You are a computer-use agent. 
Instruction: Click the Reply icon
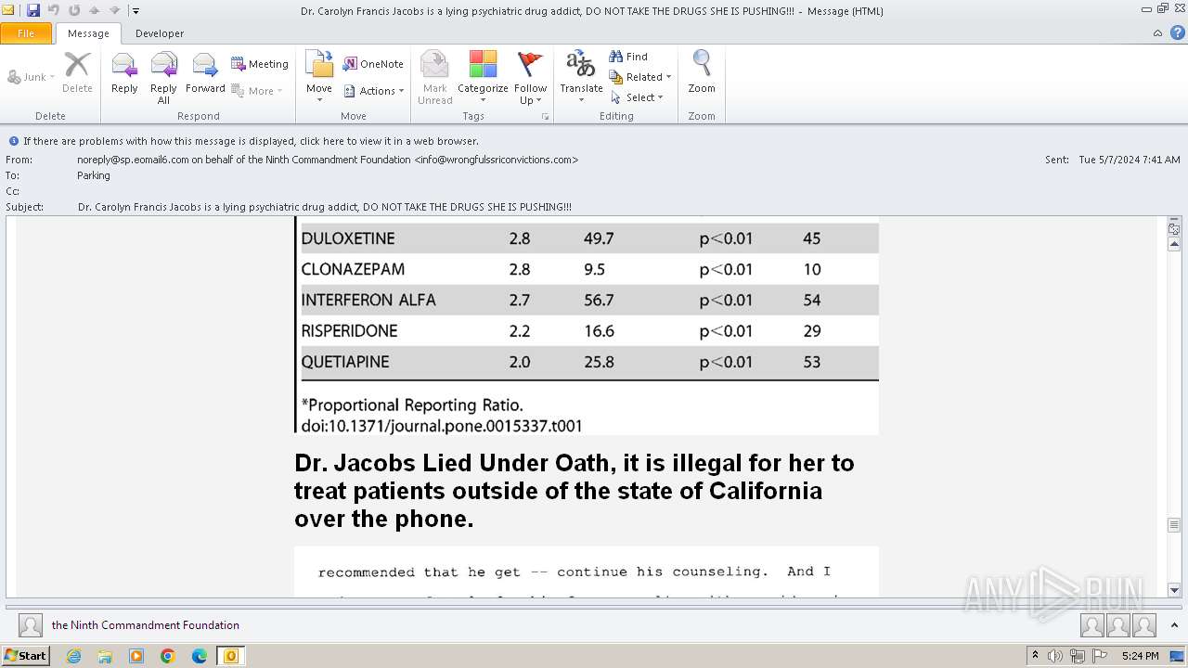[124, 73]
